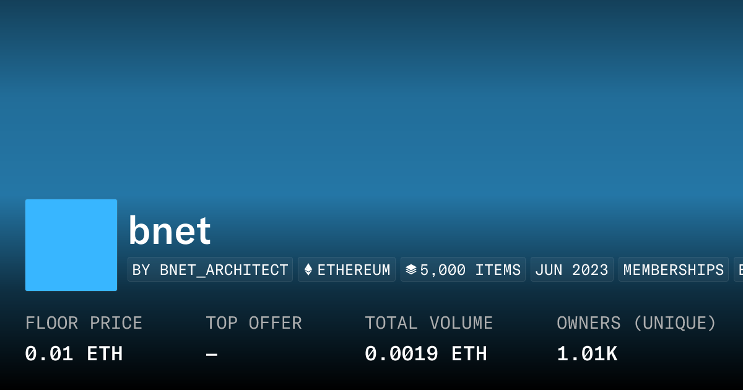The image size is (743, 390).
Task: Click the MEMBERSHIPS category tag
Action: click(673, 270)
